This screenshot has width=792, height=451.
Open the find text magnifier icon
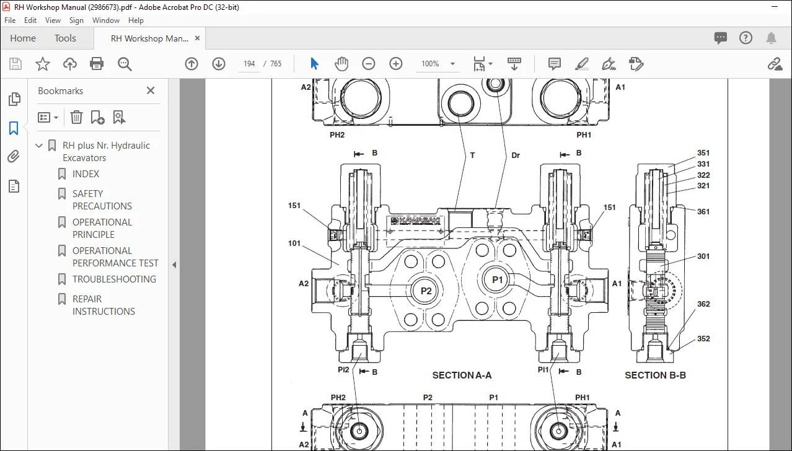(125, 64)
